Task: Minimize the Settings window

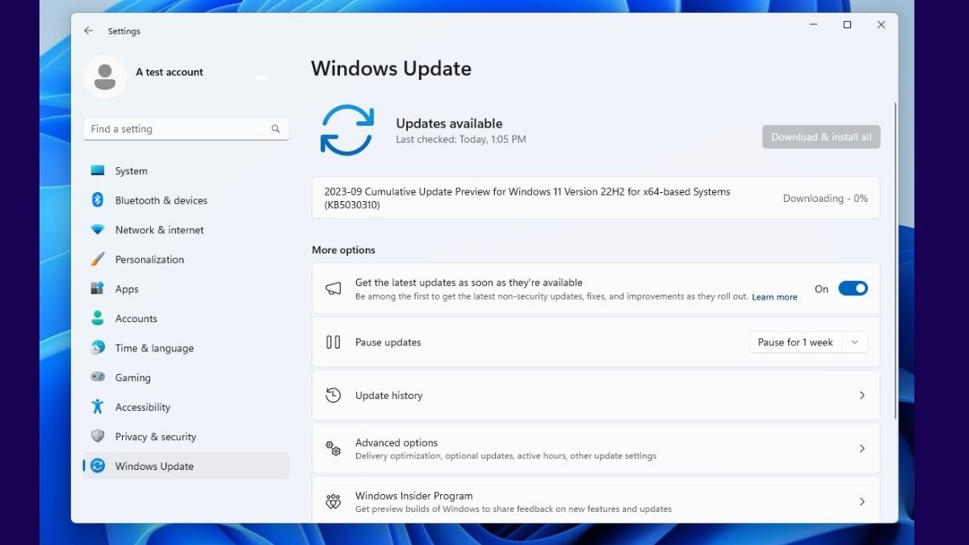Action: 813,25
